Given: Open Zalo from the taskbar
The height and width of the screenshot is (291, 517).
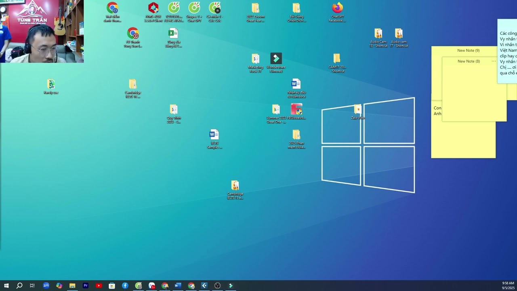Looking at the screenshot, I should tap(152, 286).
